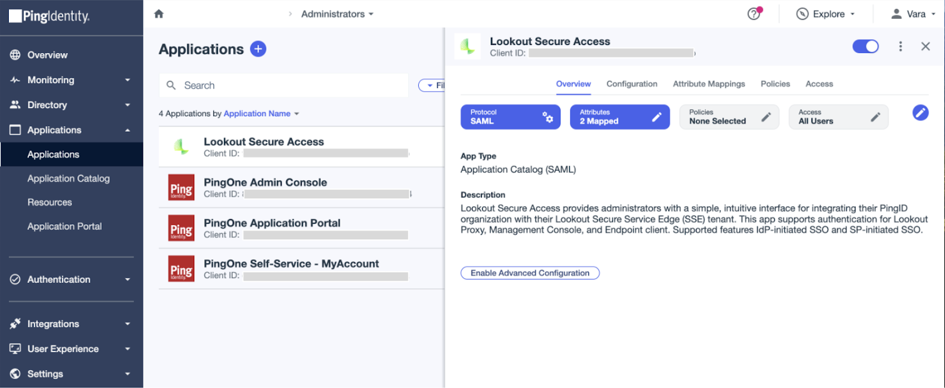Open the Overview sidebar link
The image size is (945, 388).
(x=47, y=55)
